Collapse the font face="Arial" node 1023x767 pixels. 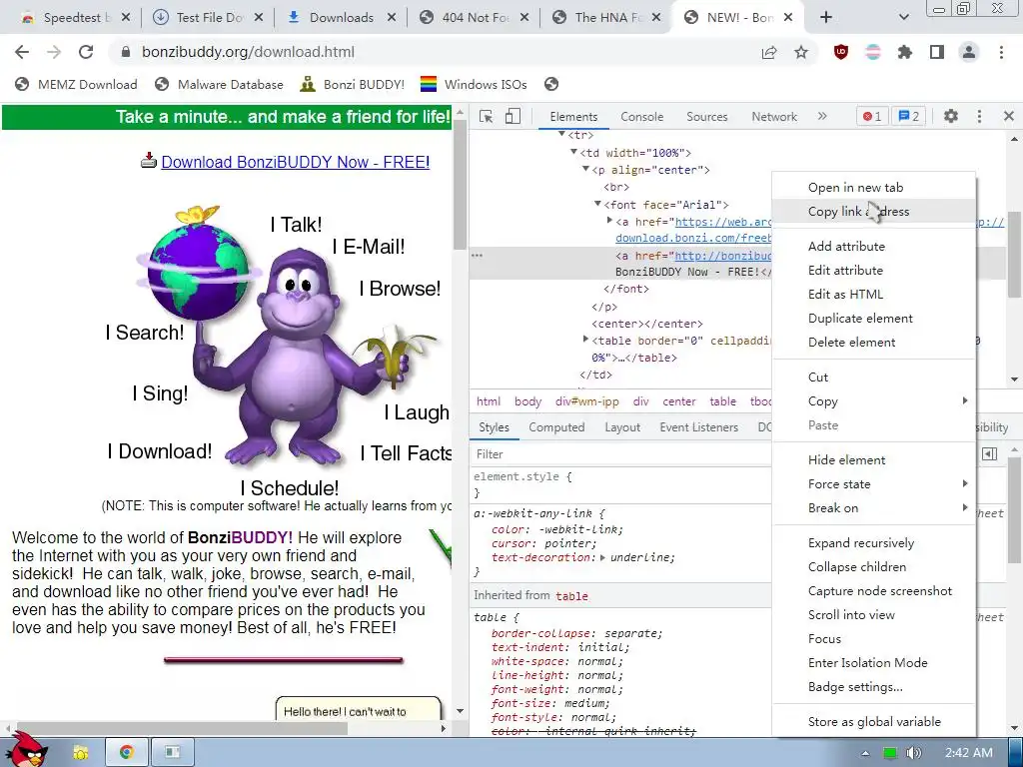[x=597, y=204]
